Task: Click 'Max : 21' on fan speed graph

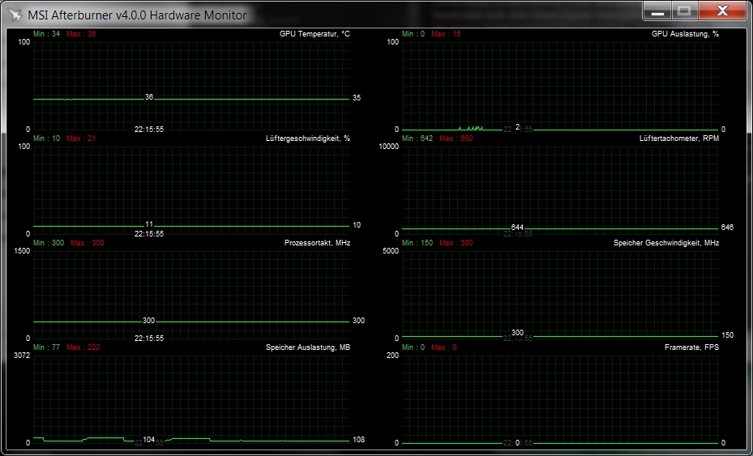Action: 81,139
